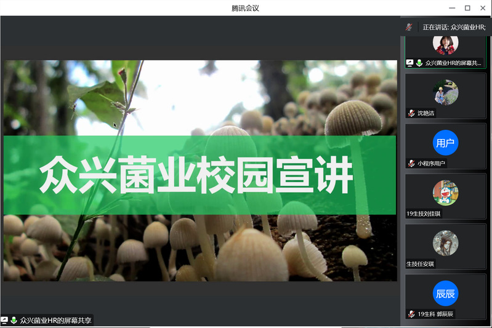
Task: Click the name label 19生科 郭辰辰
Action: (x=435, y=314)
